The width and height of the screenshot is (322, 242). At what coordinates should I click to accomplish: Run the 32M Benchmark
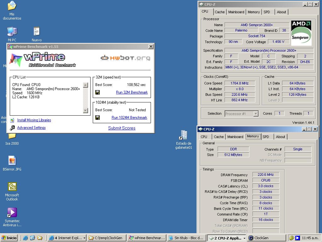point(132,92)
